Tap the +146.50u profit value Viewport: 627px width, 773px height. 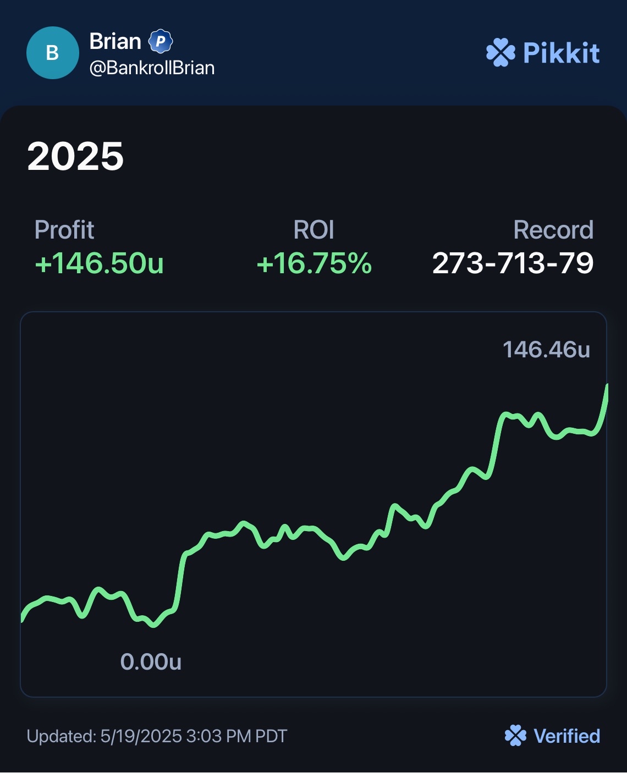pyautogui.click(x=99, y=263)
